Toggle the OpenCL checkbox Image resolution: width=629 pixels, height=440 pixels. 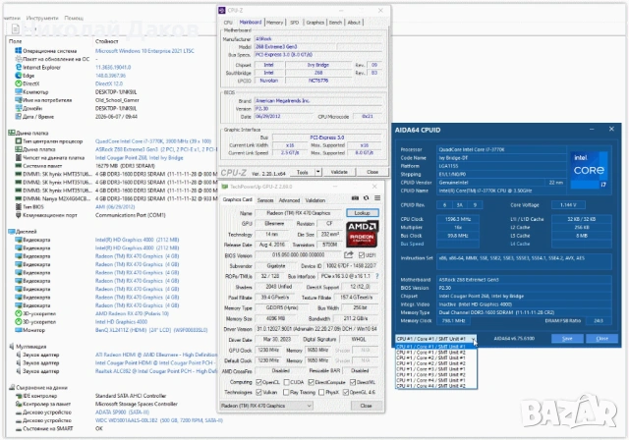[x=258, y=382]
